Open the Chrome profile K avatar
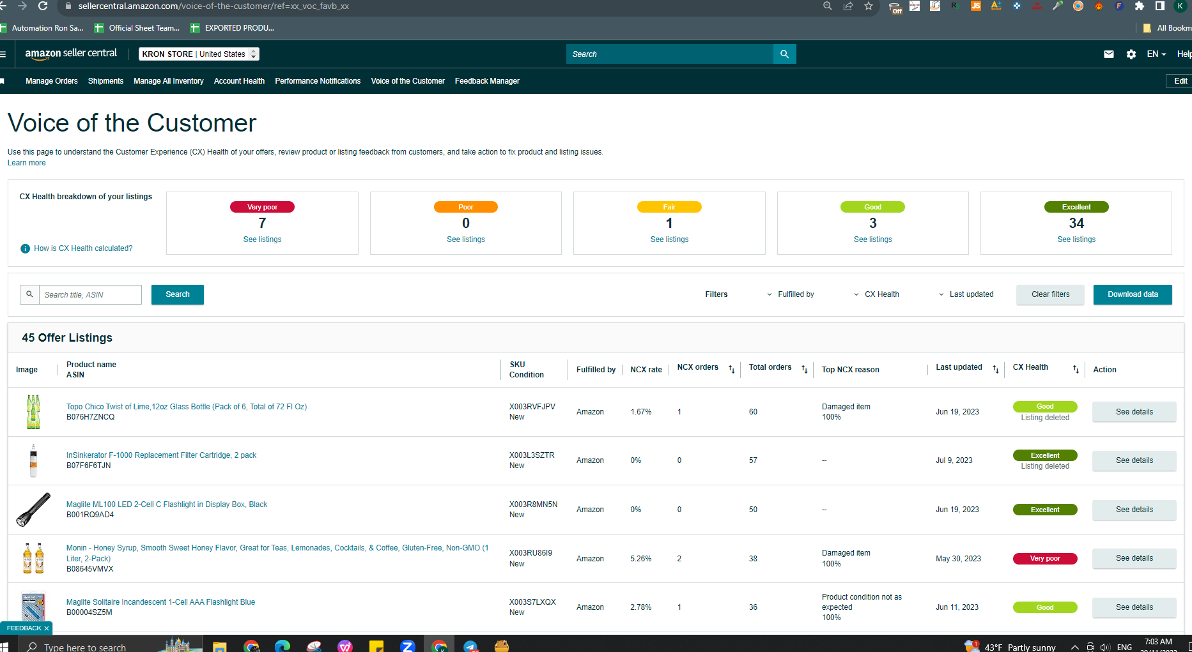The image size is (1192, 652). (x=1180, y=6)
